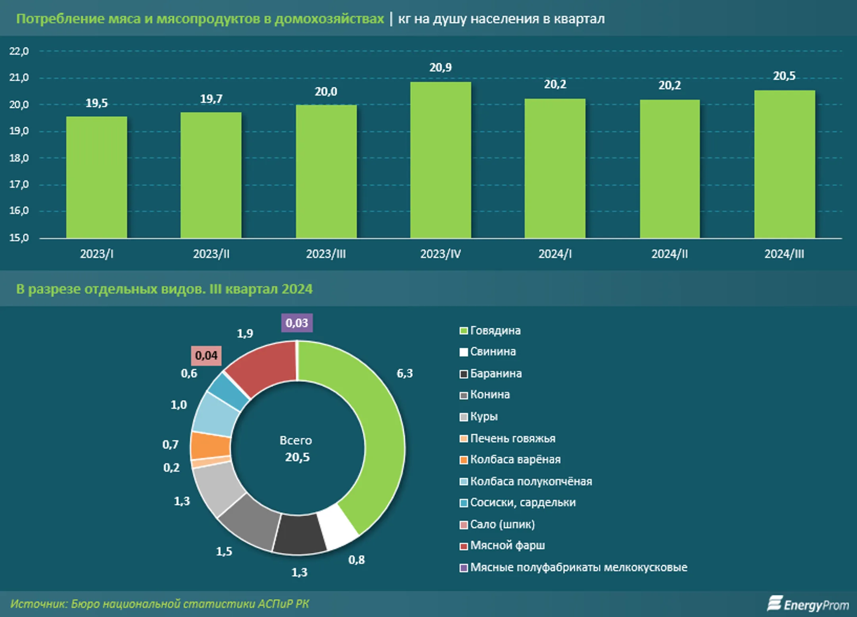857x617 pixels.
Task: Click the Мясной фарш legend swatch
Action: click(463, 546)
